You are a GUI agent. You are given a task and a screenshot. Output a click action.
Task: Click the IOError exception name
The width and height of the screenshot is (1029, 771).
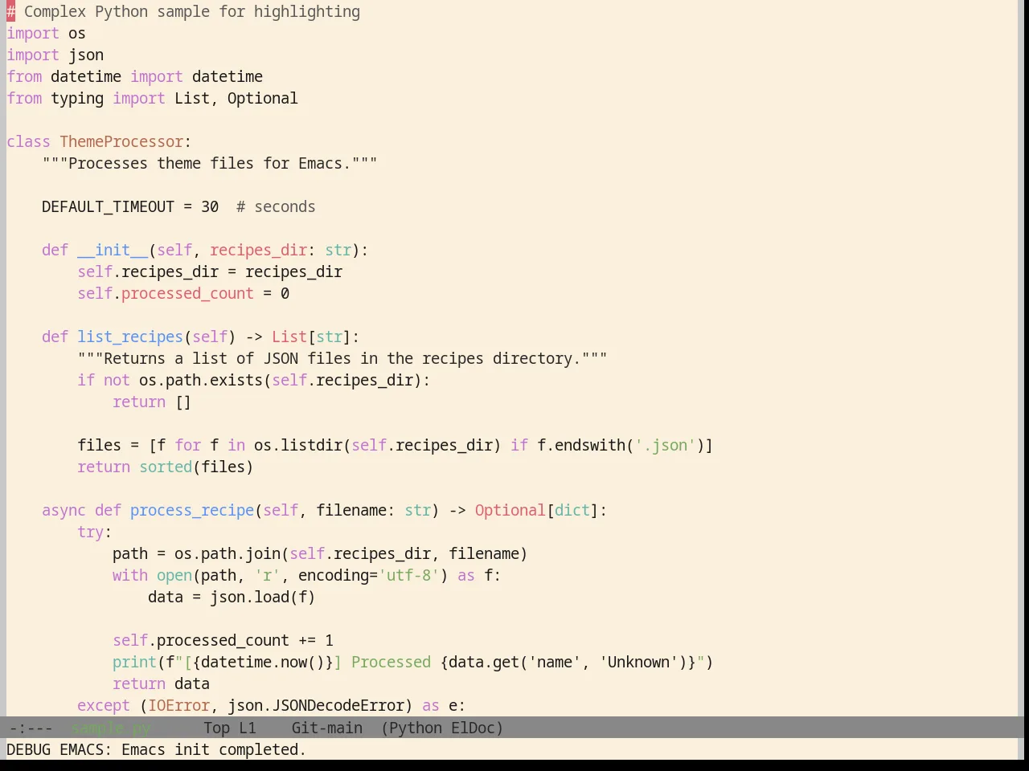point(178,706)
